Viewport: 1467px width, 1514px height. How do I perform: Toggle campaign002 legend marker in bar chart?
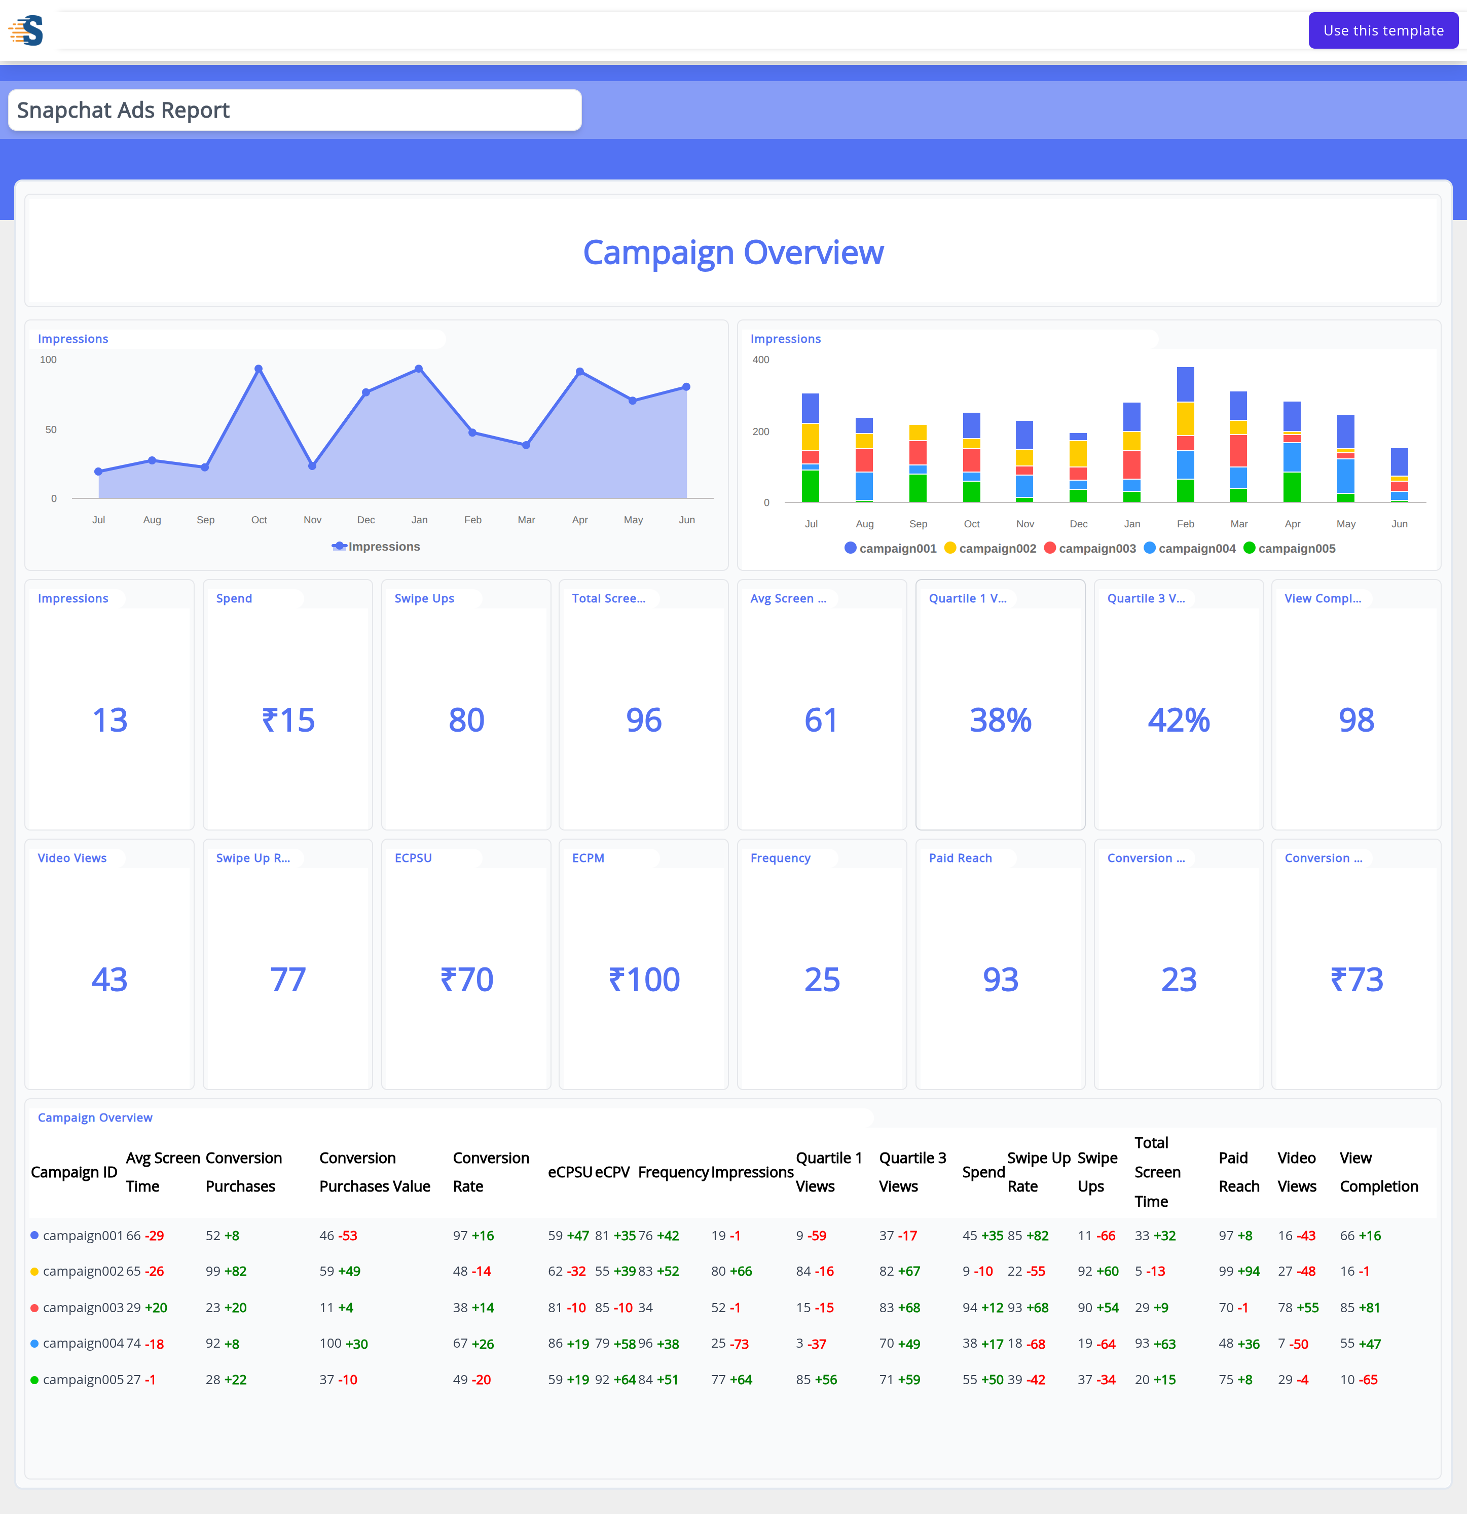point(949,548)
